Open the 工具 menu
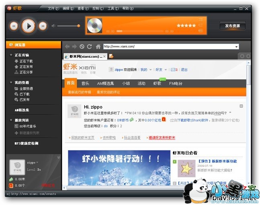Screen dimensions: 260x205 [113, 8]
